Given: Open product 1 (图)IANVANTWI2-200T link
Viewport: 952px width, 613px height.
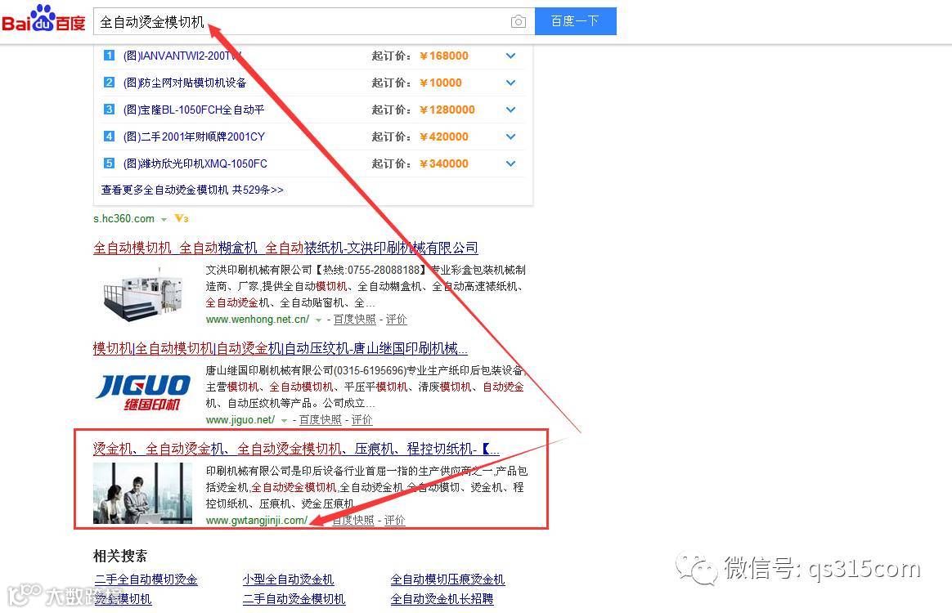Looking at the screenshot, I should 182,56.
